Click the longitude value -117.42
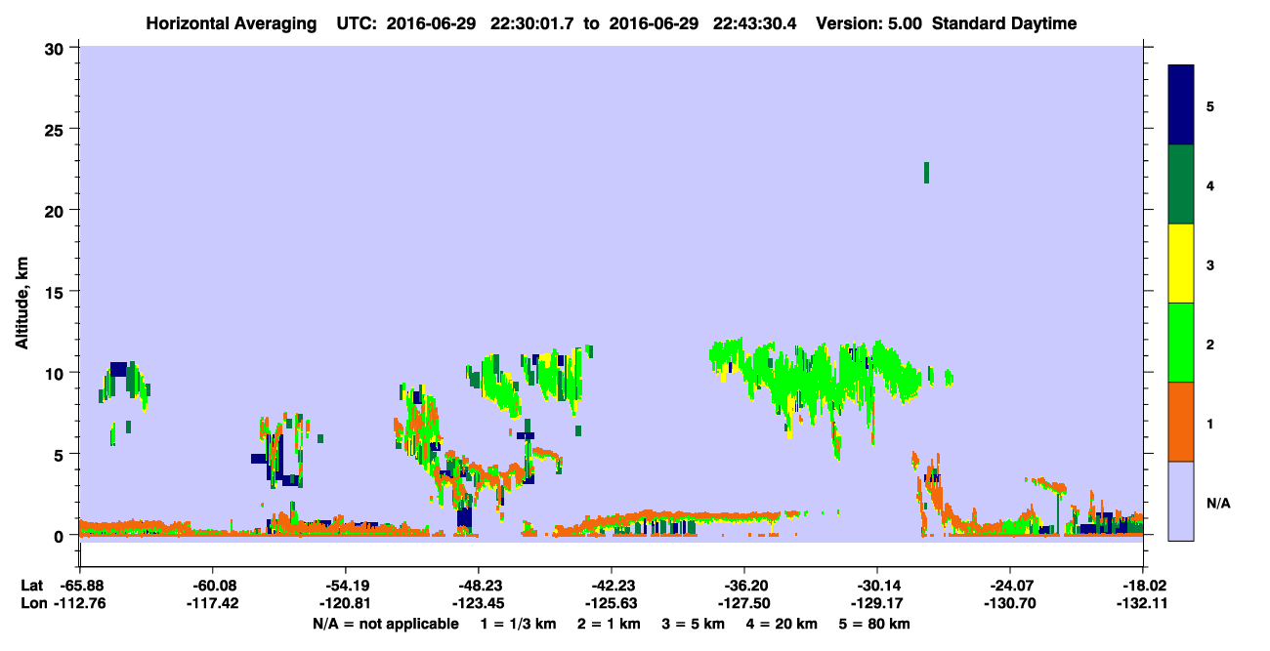 (211, 604)
